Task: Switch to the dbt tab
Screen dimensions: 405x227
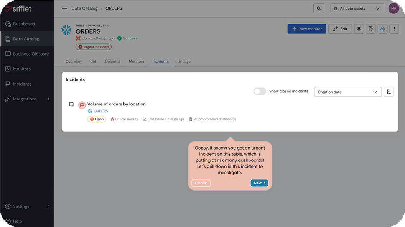Action: 93,61
